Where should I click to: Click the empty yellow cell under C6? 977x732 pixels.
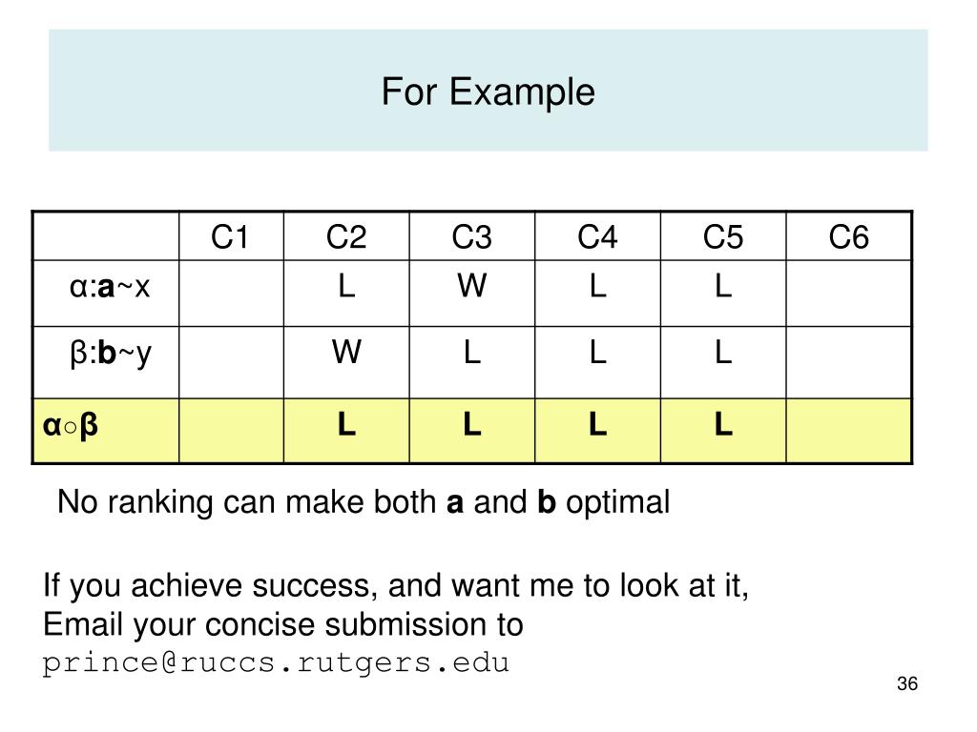coord(848,431)
